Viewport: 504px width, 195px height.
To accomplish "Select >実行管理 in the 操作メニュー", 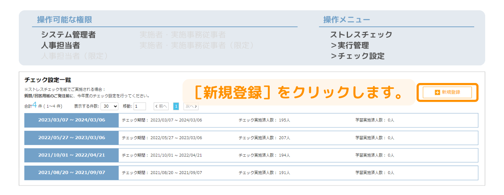I will click(349, 46).
